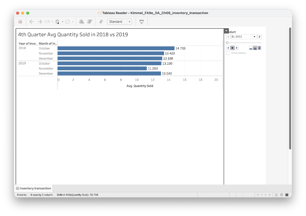Click the Fix axes pin icon
Screen dimensions: 306x216
[101, 22]
